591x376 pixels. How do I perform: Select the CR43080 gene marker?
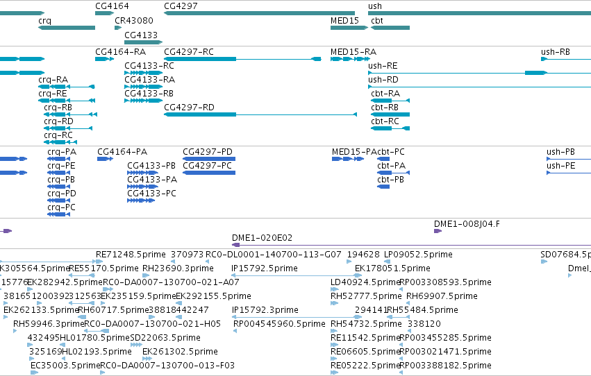[118, 28]
